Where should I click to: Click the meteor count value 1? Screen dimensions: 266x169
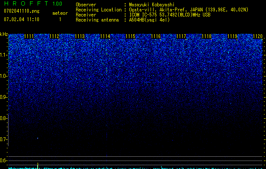tap(60, 19)
